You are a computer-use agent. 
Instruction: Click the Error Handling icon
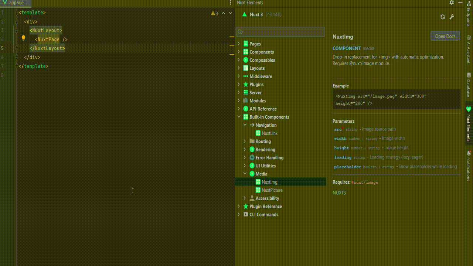(x=252, y=157)
